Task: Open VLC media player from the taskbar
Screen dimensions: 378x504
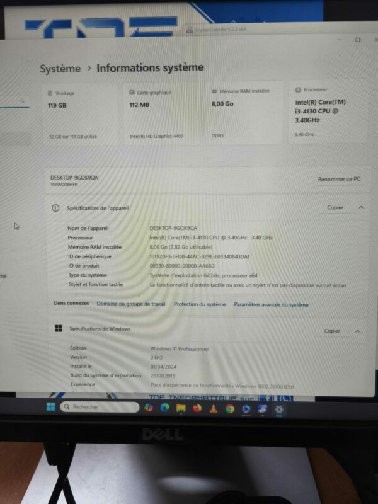Action: click(213, 408)
